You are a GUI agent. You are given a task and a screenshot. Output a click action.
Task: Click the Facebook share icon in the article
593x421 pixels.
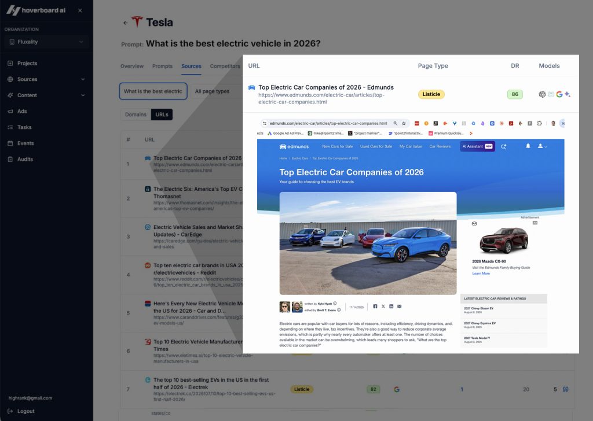375,306
